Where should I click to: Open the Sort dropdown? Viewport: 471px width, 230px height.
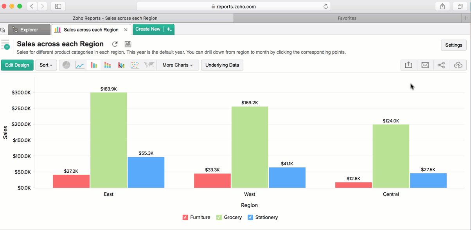46,65
